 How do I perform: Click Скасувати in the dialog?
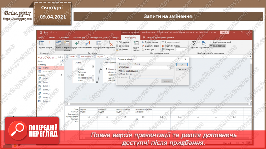[x=182, y=69]
